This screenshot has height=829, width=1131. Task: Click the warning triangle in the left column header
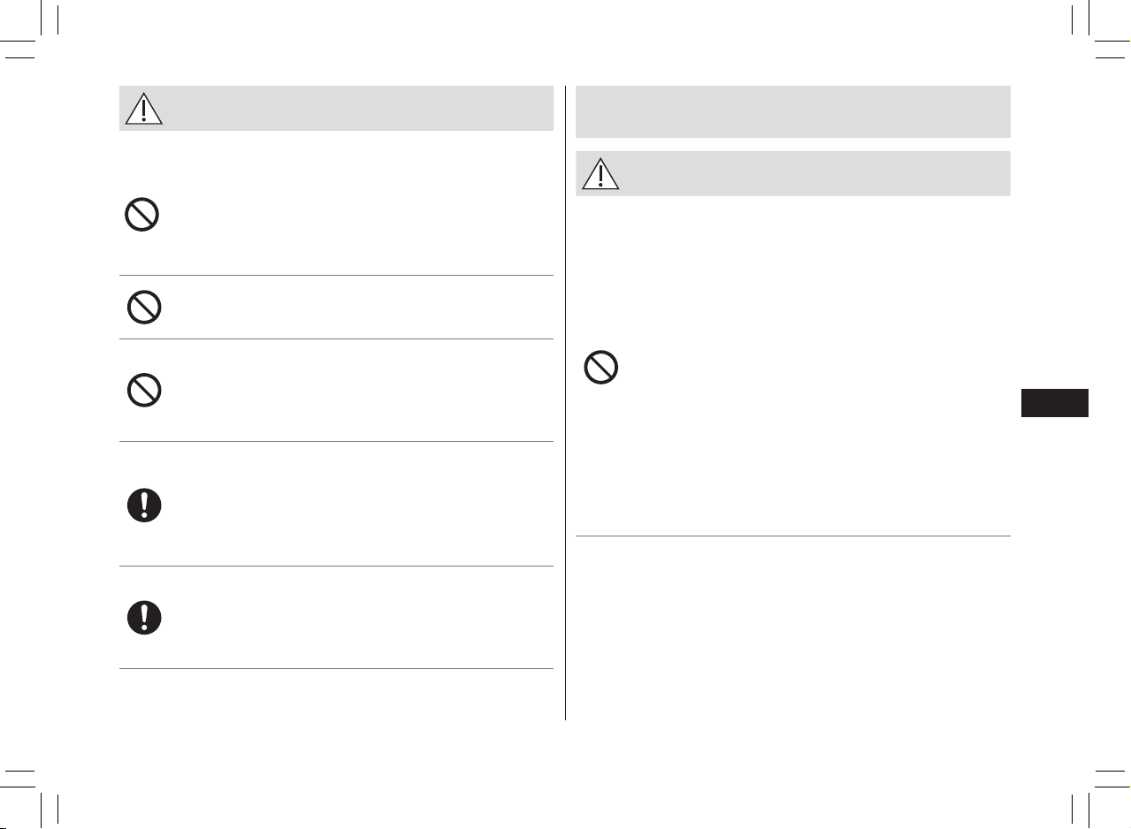tap(143, 109)
